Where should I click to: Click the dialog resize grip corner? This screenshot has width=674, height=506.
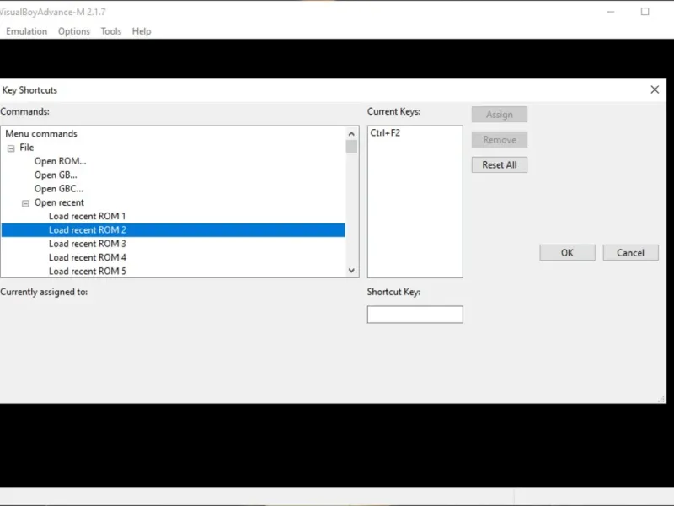[661, 399]
